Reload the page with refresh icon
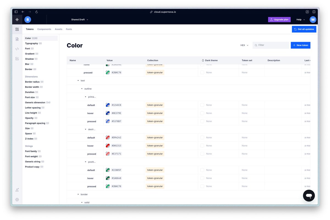 click(37, 12)
